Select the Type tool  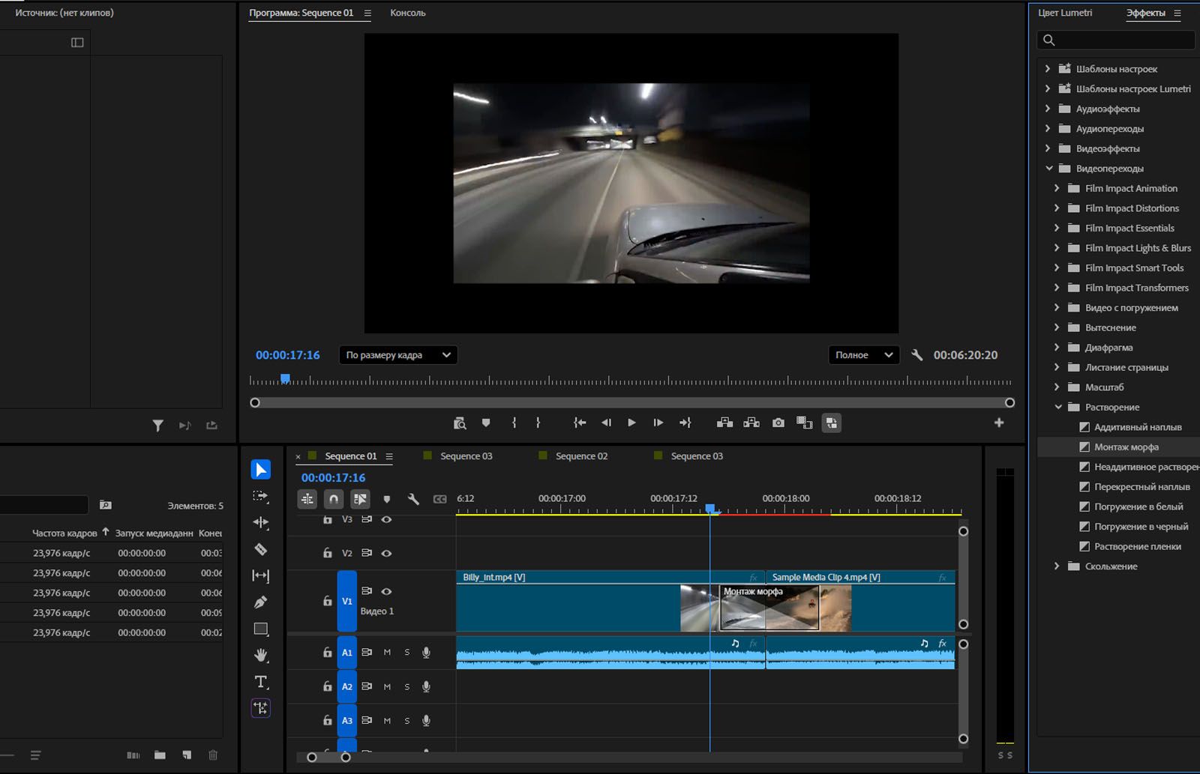[x=260, y=682]
